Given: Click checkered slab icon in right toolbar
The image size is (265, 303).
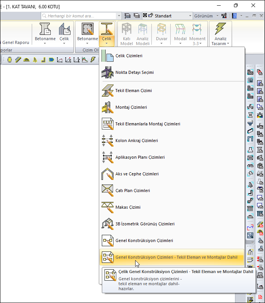Looking at the screenshot, I should click(250, 72).
